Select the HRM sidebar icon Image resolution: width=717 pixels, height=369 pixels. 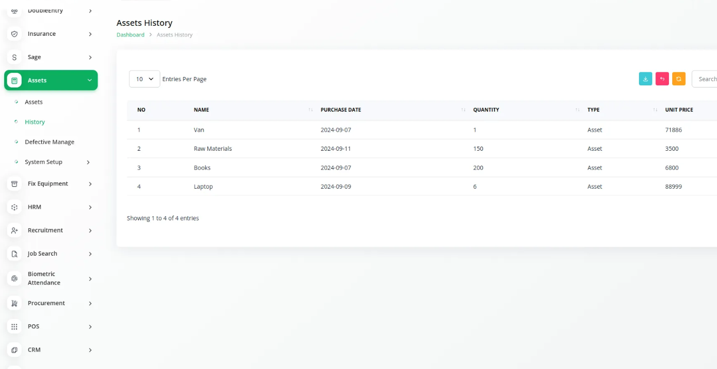click(14, 207)
